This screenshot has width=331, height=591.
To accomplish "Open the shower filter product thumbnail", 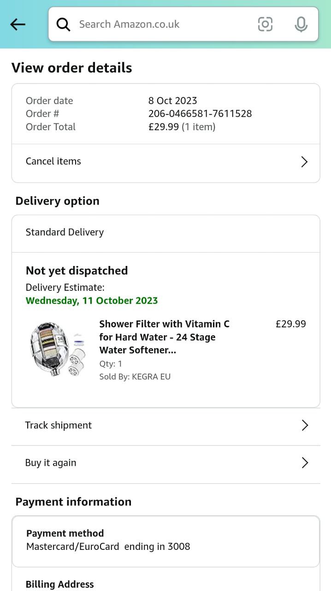I will click(58, 349).
